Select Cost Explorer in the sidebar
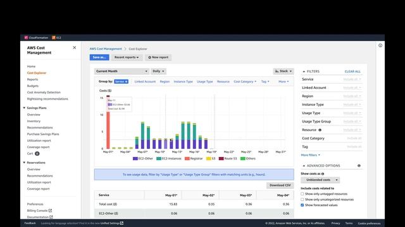 tap(37, 73)
